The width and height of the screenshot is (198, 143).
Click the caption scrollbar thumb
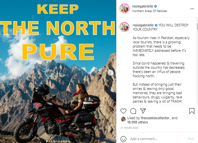197,26
